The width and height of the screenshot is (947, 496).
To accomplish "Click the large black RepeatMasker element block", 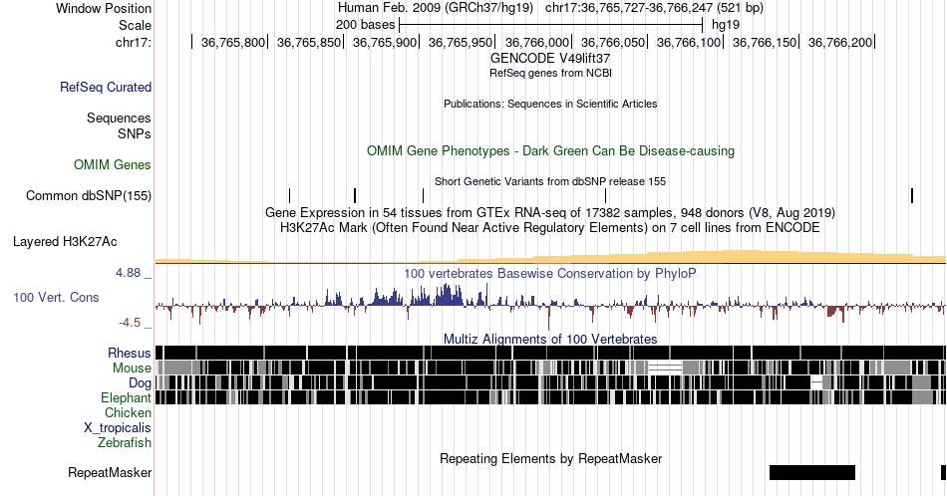I will point(812,472).
